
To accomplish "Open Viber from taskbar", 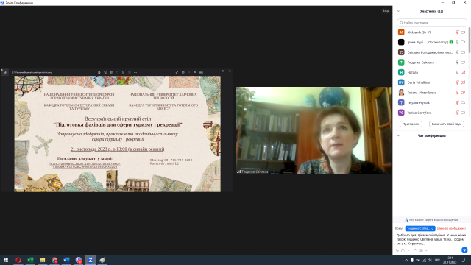I will 79,260.
